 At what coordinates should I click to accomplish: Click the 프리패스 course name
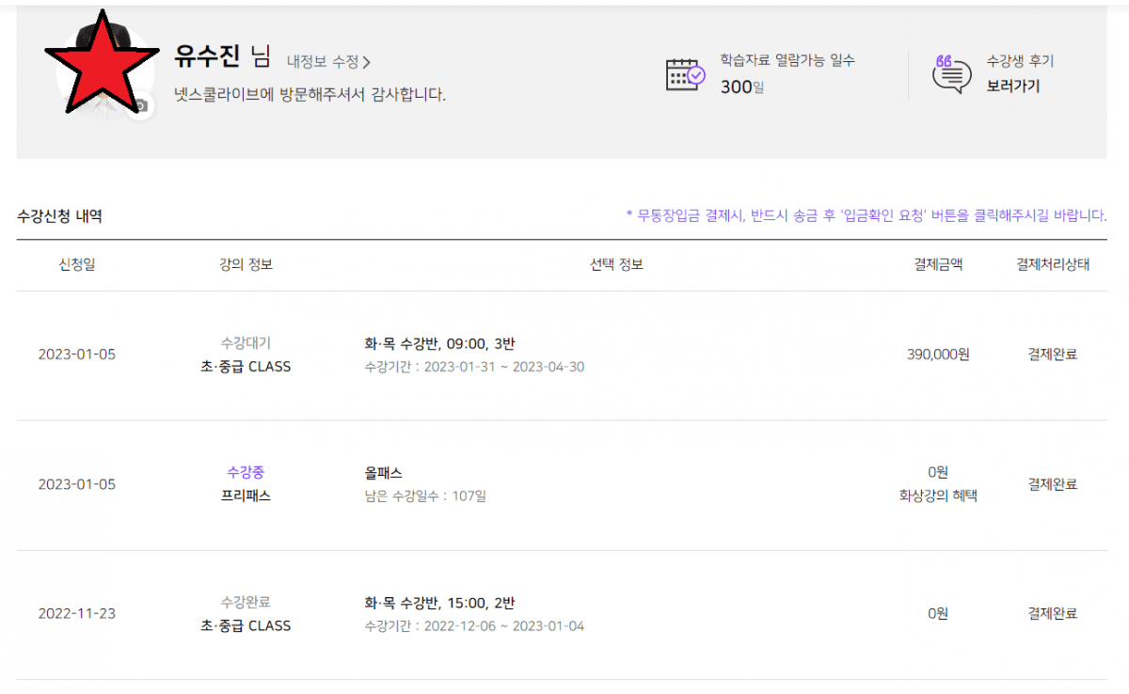point(246,496)
